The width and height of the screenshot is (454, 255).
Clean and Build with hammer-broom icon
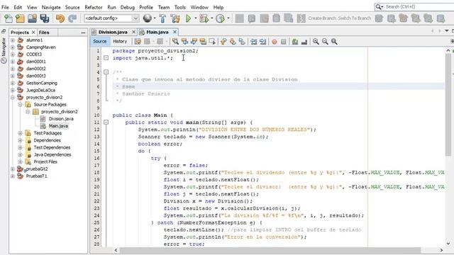175,18
